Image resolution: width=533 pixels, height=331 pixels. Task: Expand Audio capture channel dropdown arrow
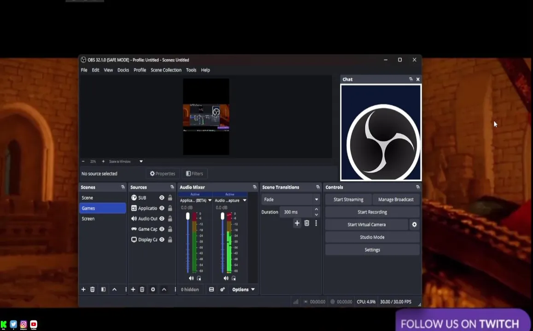[245, 200]
